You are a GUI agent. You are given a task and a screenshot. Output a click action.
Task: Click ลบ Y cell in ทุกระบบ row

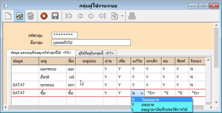click(x=168, y=85)
